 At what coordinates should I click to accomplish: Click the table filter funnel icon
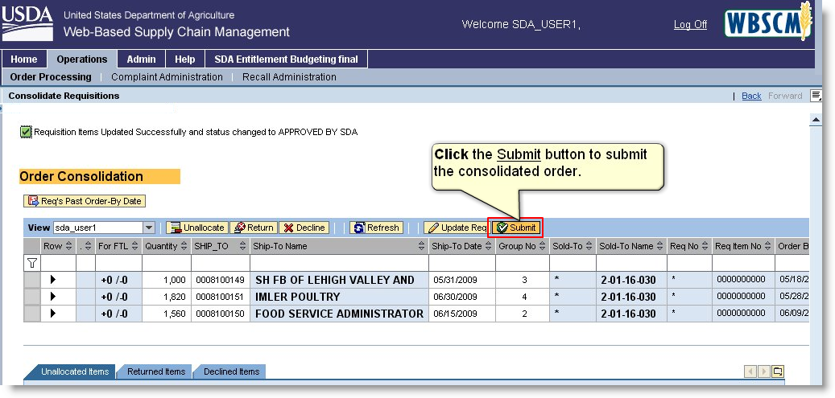coord(32,263)
